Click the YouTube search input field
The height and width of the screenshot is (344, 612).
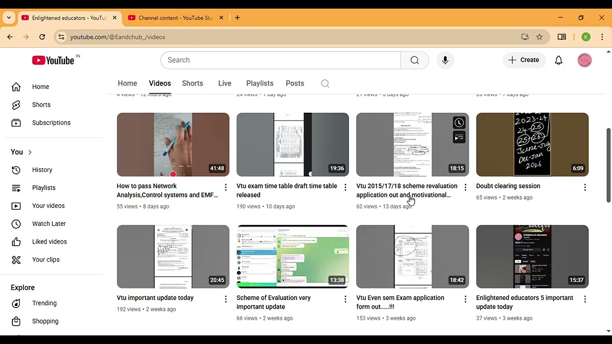coord(280,60)
